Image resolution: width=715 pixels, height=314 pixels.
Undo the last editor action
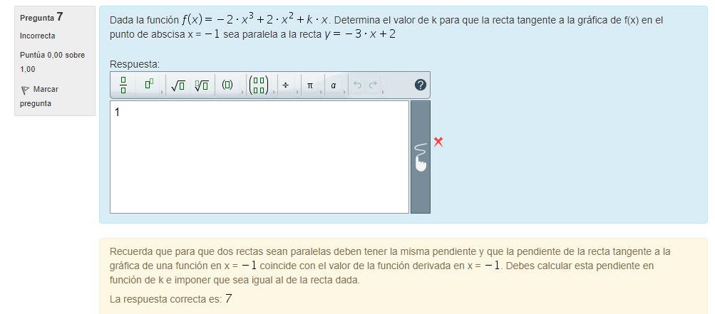357,85
